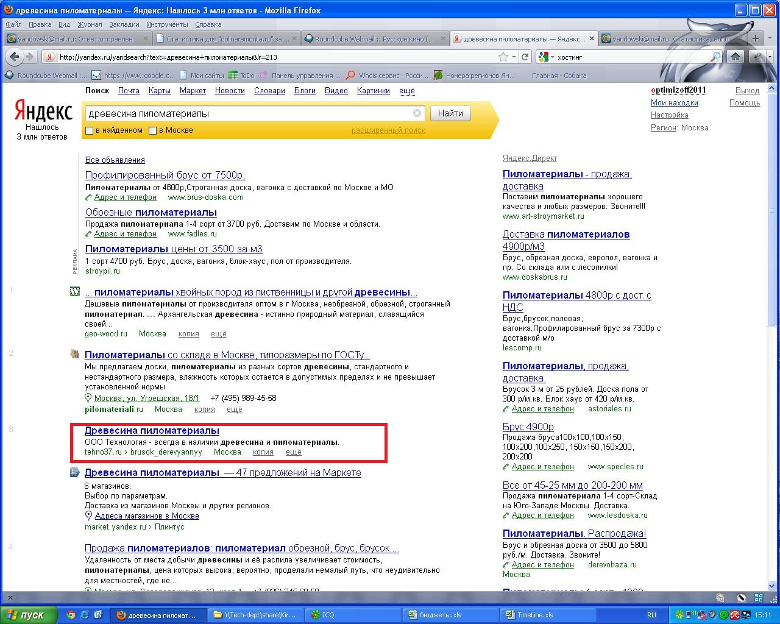Open the Whois сервис bookmark
Screen dimensions: 780x624
(386, 76)
